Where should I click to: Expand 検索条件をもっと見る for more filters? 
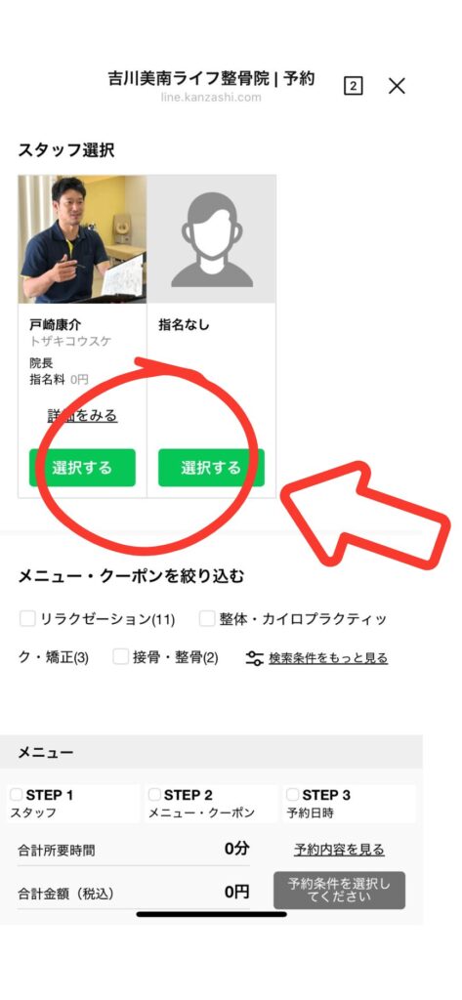pyautogui.click(x=328, y=658)
